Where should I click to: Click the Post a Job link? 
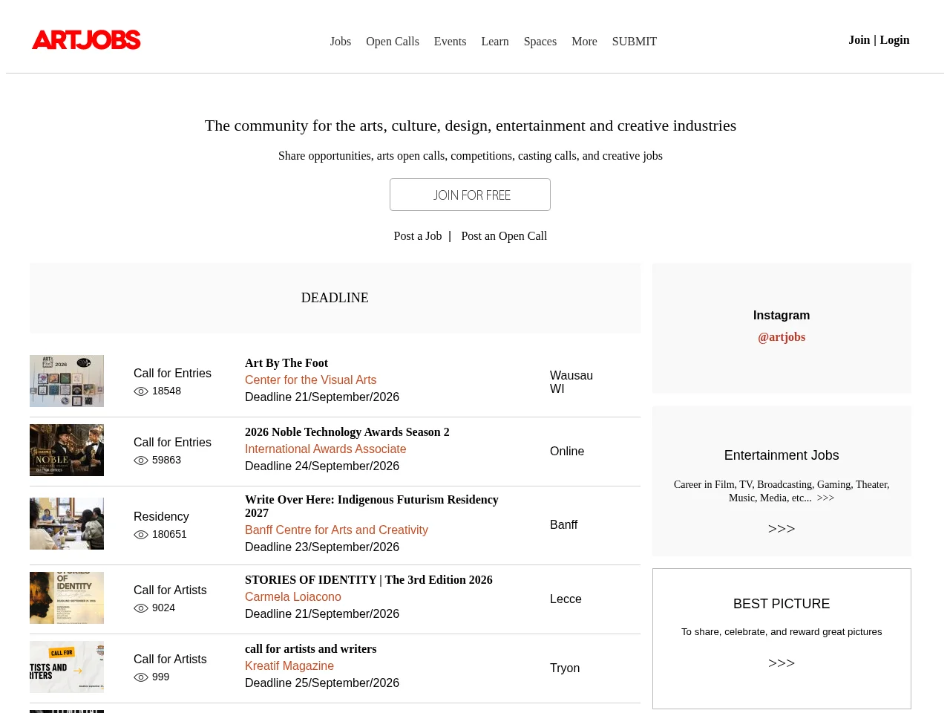tap(418, 236)
